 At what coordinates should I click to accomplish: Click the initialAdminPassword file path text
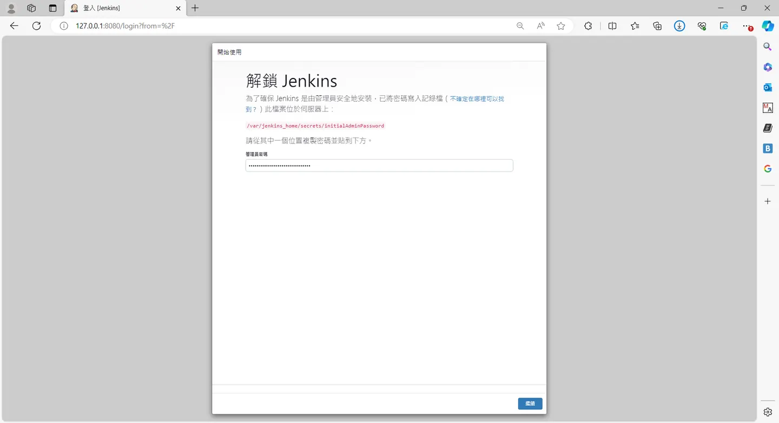pos(315,126)
